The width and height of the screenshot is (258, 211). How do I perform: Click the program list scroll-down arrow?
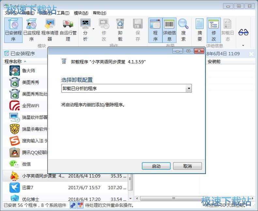[130, 199]
